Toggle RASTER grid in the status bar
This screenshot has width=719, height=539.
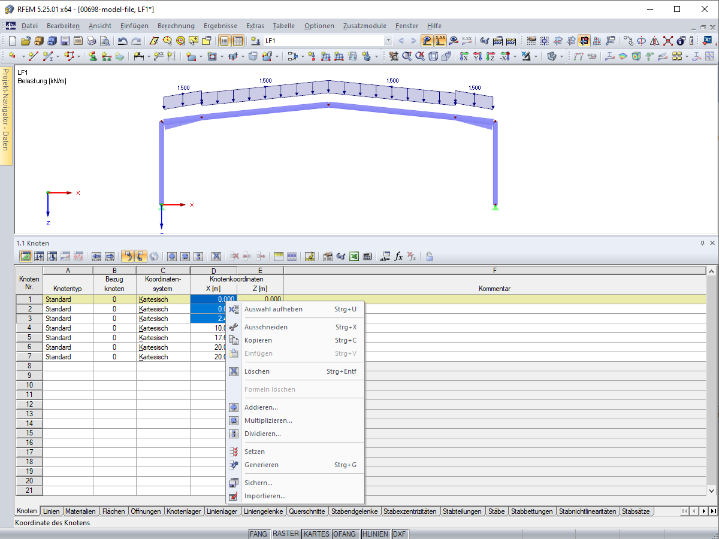286,534
